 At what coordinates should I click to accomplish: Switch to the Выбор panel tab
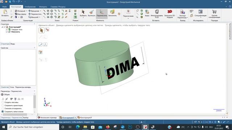(x=26, y=118)
